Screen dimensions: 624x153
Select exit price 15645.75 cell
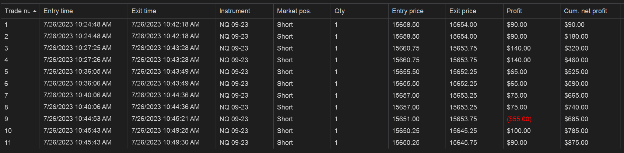[463, 143]
